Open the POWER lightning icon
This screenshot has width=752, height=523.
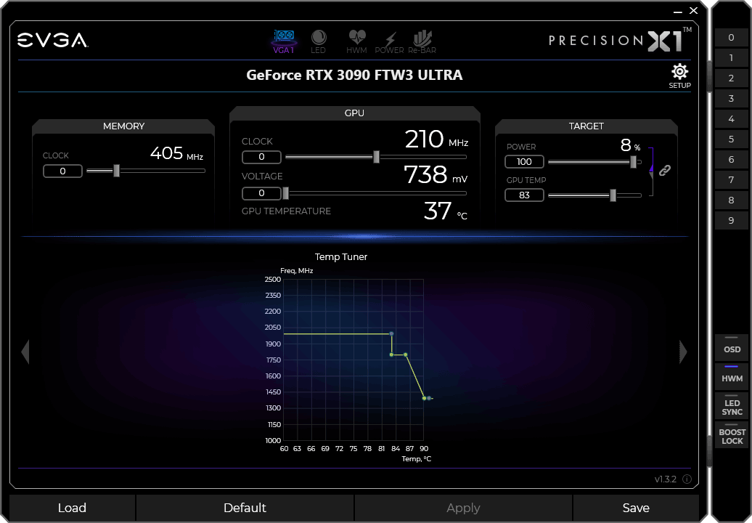tap(390, 41)
